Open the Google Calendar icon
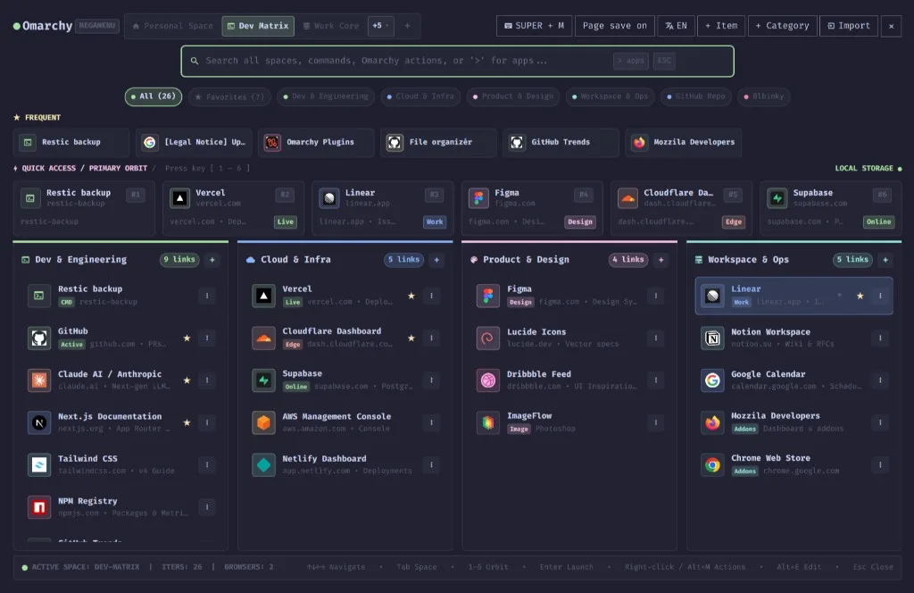Viewport: 914px width, 593px height. (x=712, y=380)
